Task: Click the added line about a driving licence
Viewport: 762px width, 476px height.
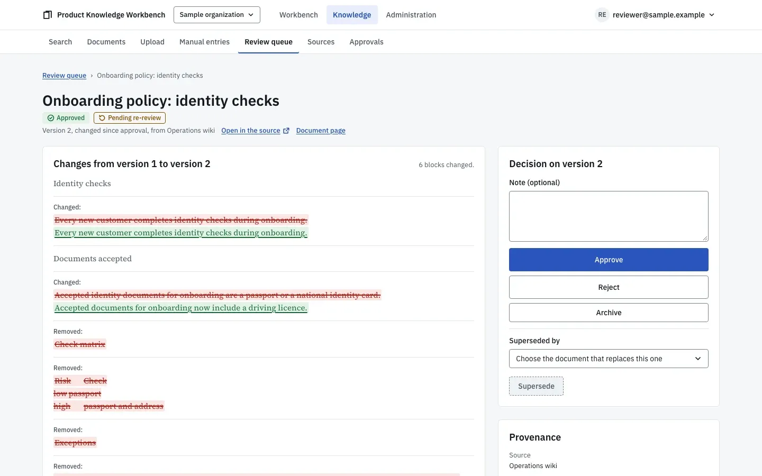Action: [x=181, y=308]
